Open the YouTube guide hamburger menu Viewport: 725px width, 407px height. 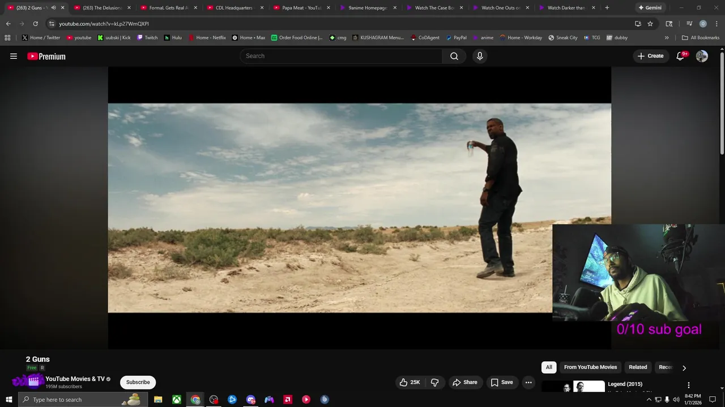tap(14, 56)
